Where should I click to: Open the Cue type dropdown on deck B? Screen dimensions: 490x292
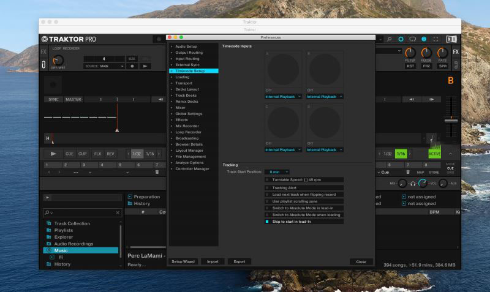(x=383, y=173)
